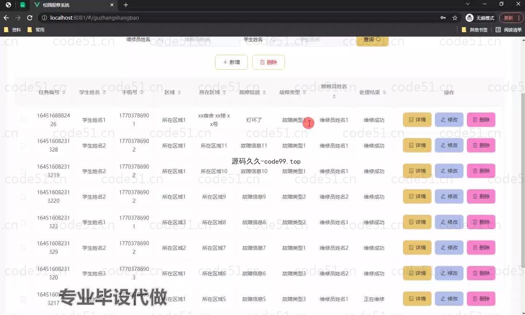Open saved passwords key icon
This screenshot has width=525, height=315.
(x=443, y=17)
